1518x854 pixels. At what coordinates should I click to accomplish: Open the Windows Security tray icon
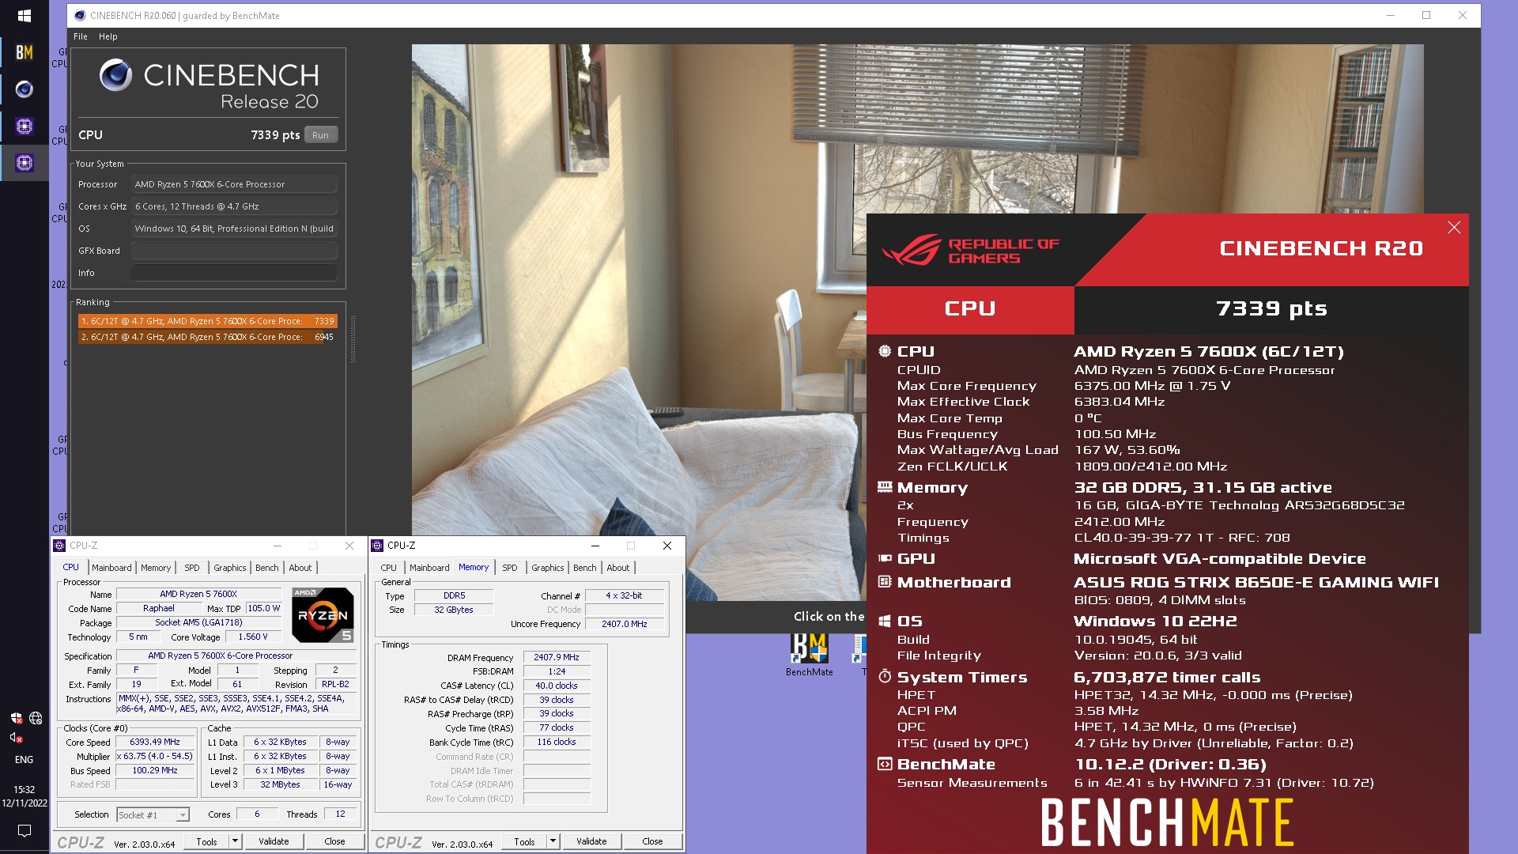[x=16, y=718]
